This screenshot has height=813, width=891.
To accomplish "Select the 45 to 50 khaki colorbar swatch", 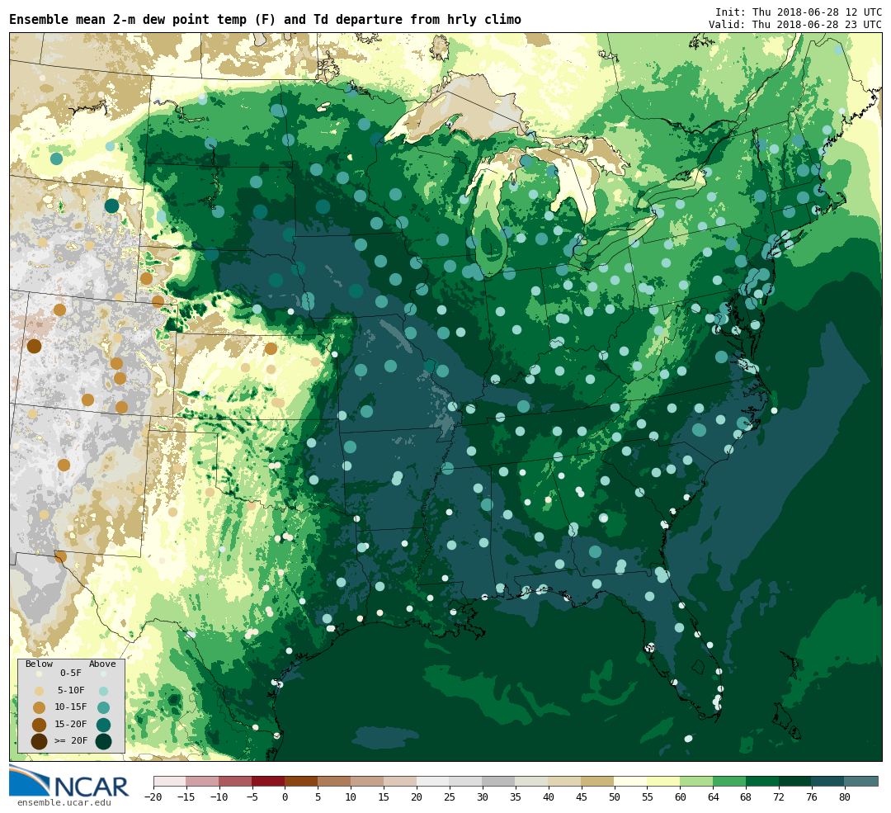I will (x=598, y=781).
